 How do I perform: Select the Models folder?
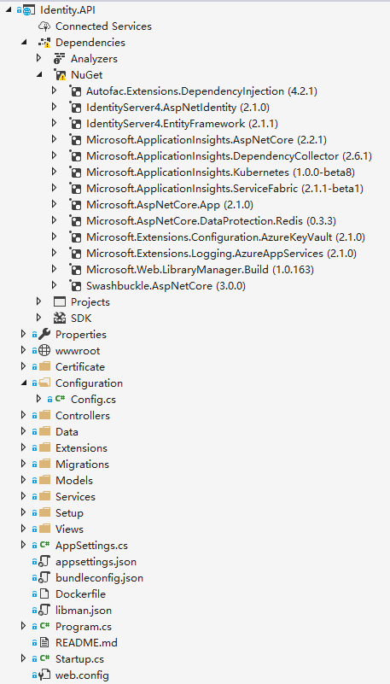click(x=74, y=480)
